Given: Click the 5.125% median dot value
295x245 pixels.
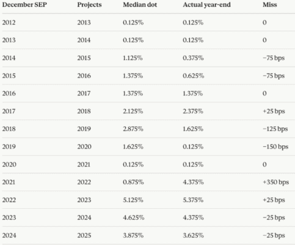Looking at the screenshot, I should coord(133,200).
